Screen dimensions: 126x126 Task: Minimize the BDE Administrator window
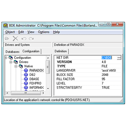102,24
